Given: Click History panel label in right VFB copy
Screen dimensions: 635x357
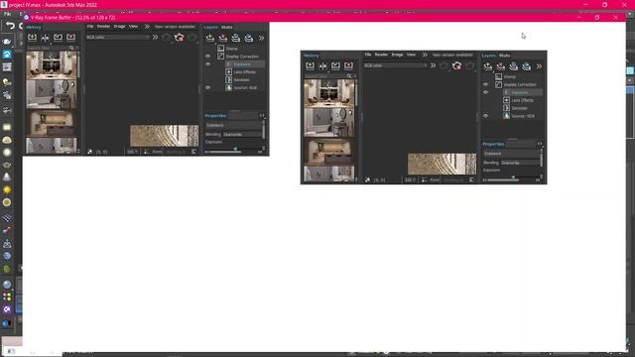Looking at the screenshot, I should (x=311, y=56).
